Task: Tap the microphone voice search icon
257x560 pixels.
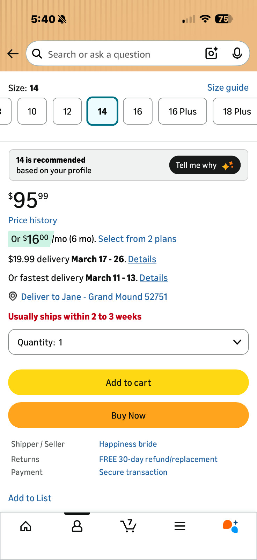Action: [237, 53]
